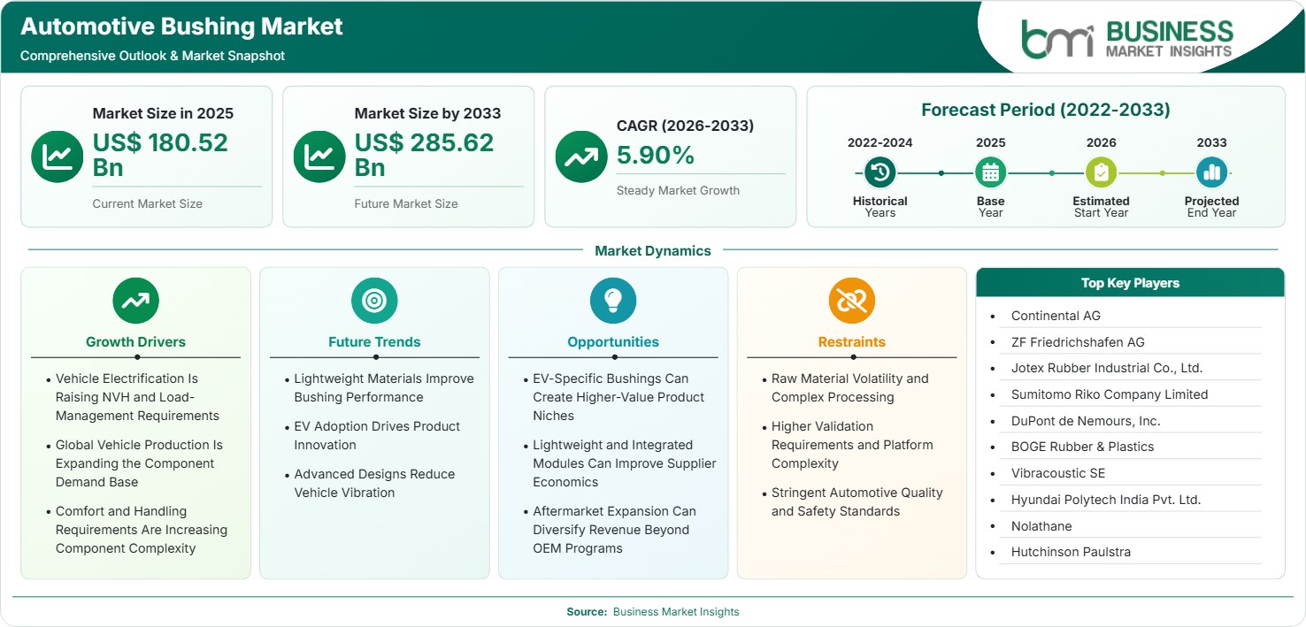Click the Market Size in 2025 chart icon
Viewport: 1306px width, 627px height.
tap(58, 157)
